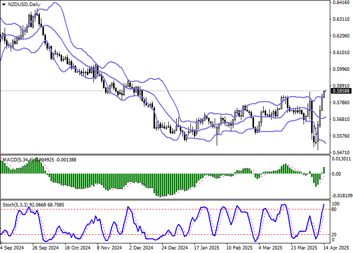Screen dimensions: 353x253
Task: Open the chart dropdown arrow beside NZDUSD,Daily
Action: point(4,4)
